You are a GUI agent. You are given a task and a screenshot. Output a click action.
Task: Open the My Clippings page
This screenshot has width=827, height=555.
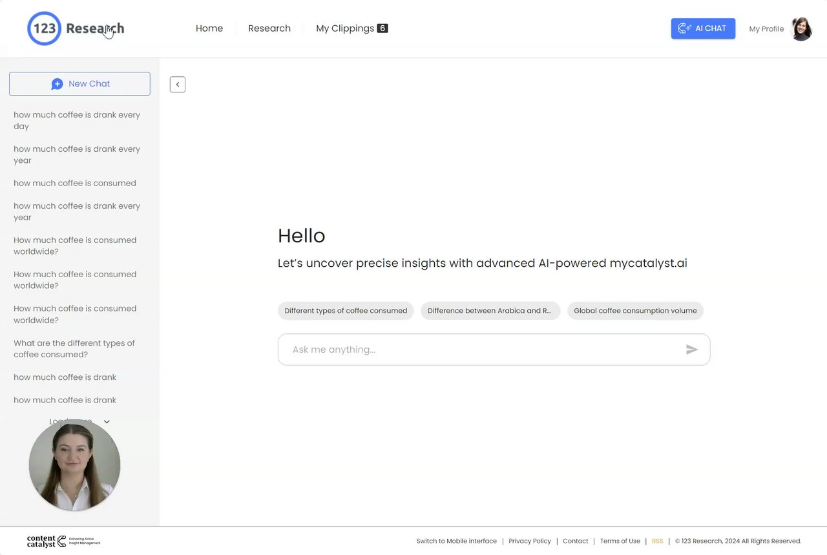pos(345,28)
